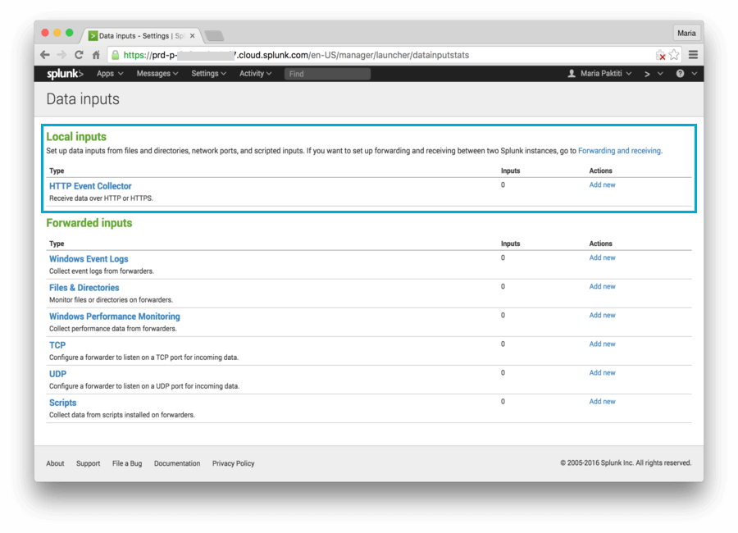Open Windows Performance Monitoring link
The height and width of the screenshot is (533, 738).
click(x=114, y=317)
